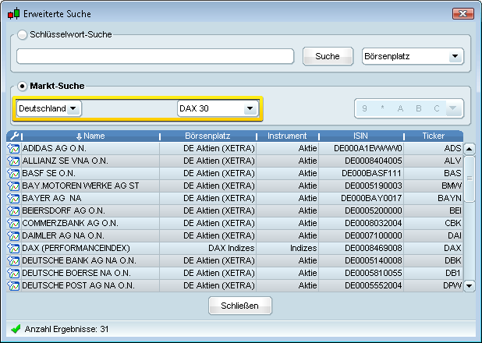Click the chart icon beside DEUTSCHE BANK AG
The width and height of the screenshot is (482, 343).
pos(13,260)
